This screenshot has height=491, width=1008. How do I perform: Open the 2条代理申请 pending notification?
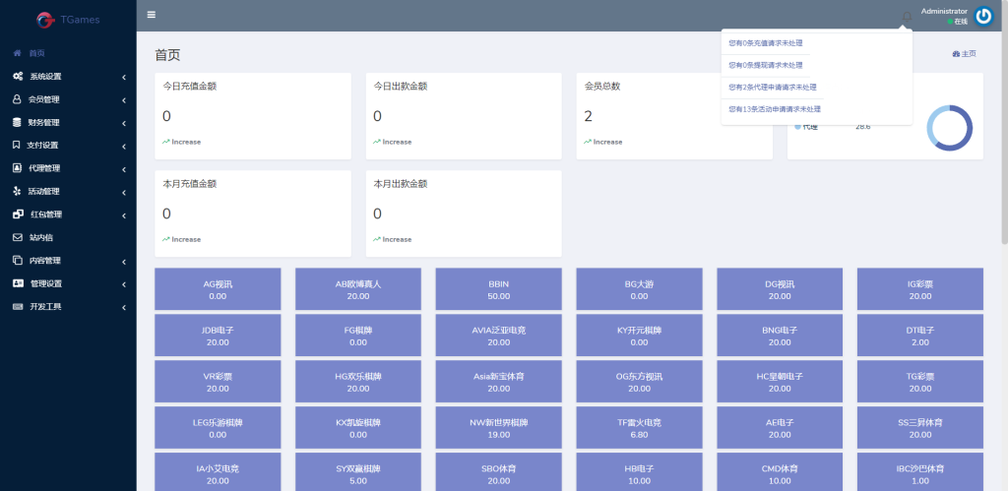tap(773, 87)
